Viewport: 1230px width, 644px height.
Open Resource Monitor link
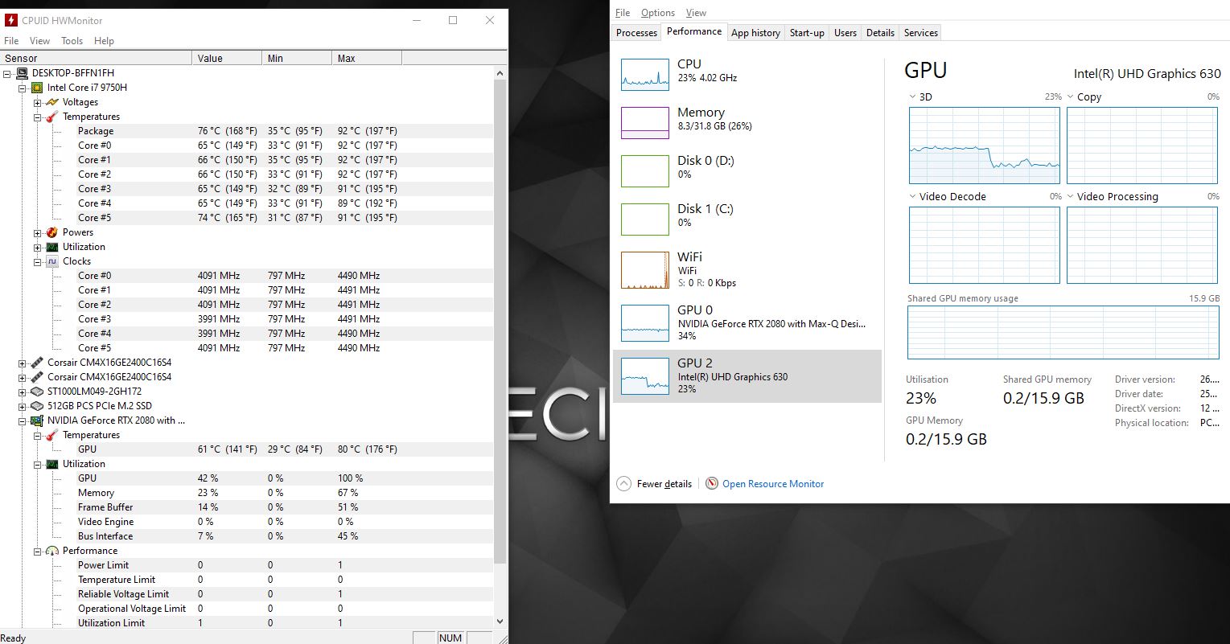coord(773,484)
